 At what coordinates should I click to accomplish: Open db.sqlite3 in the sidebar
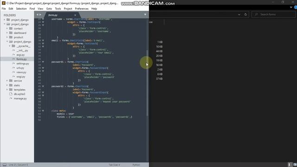coord(19,94)
